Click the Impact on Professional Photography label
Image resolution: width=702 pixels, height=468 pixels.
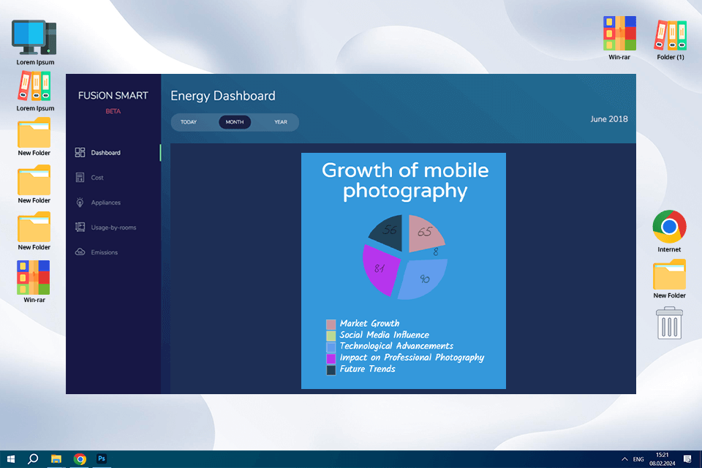coord(412,358)
